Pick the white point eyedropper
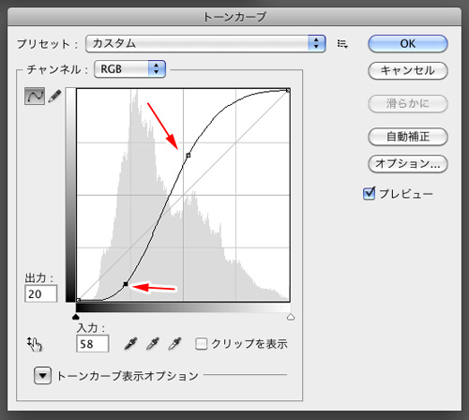 (174, 344)
